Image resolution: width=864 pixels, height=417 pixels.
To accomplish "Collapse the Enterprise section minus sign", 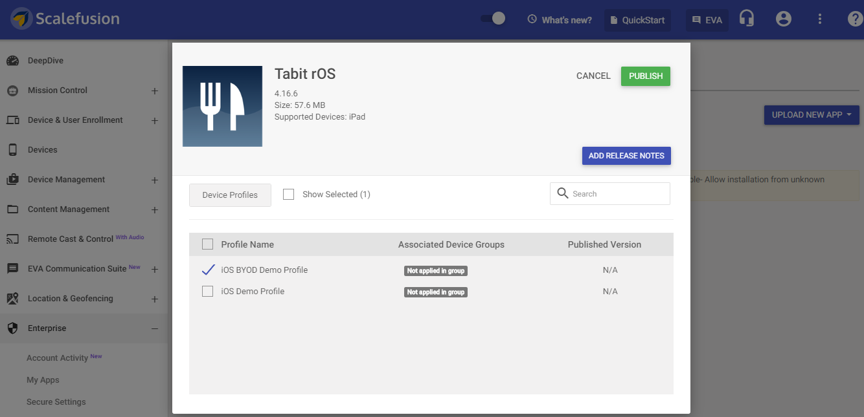I will point(155,328).
